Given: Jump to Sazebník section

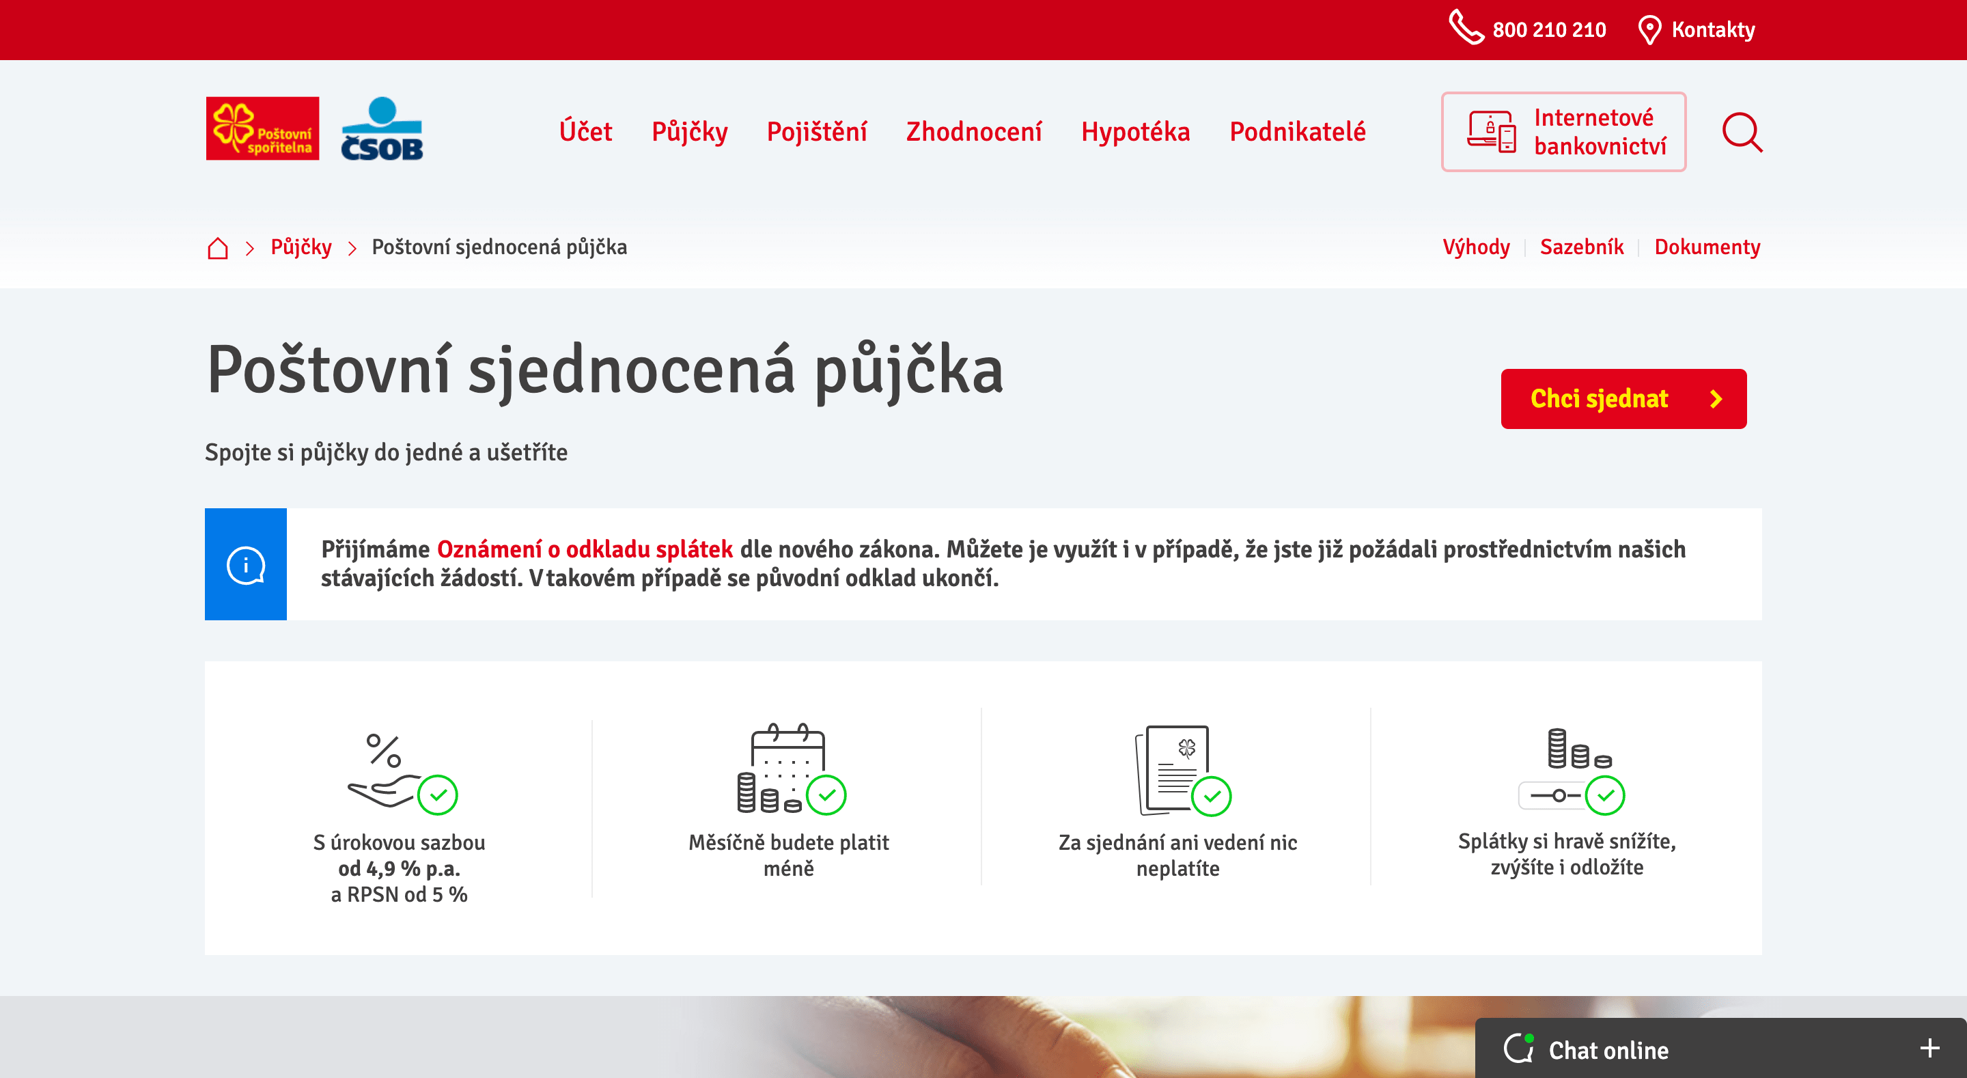Looking at the screenshot, I should 1581,247.
